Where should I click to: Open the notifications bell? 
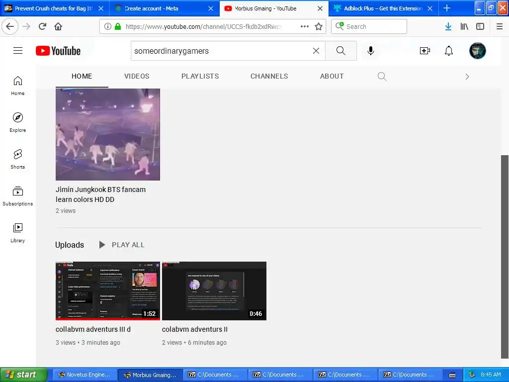coord(449,51)
